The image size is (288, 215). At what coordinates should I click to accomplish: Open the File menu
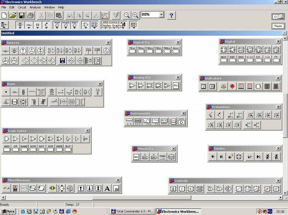4,7
